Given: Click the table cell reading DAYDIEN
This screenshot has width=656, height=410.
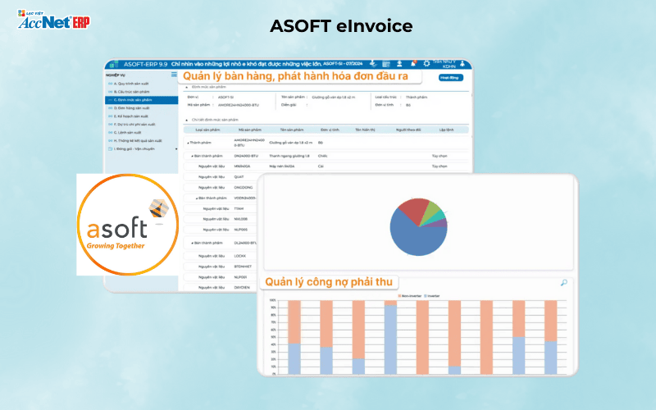Looking at the screenshot, I should (x=242, y=288).
